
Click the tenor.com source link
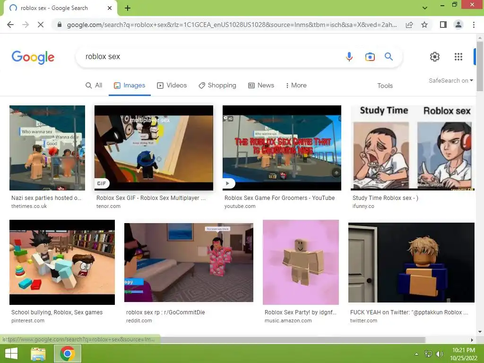point(108,206)
